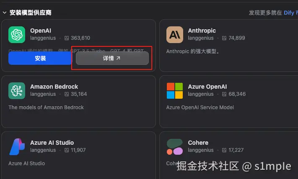Open the Dify marketplace link
Image resolution: width=298 pixels, height=179 pixels.
tap(289, 13)
